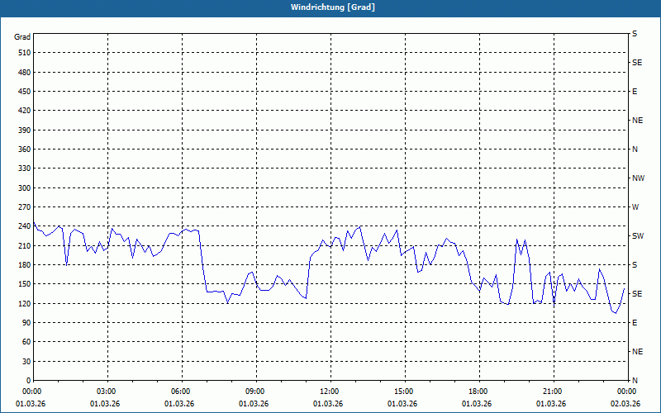Click the 330 y-axis tick label

(24, 169)
